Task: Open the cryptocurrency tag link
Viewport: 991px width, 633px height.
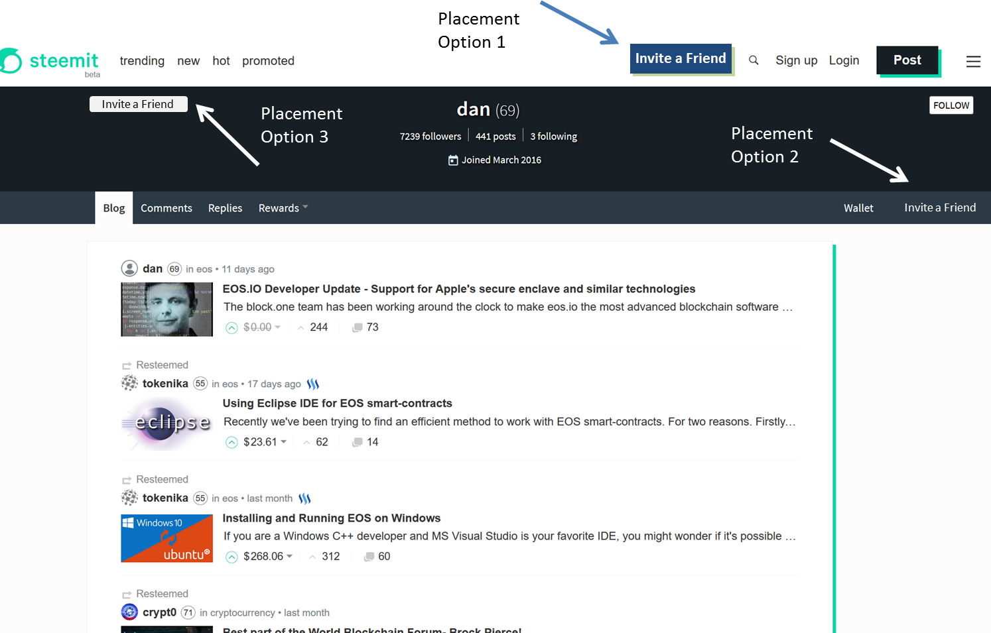Action: coord(242,613)
